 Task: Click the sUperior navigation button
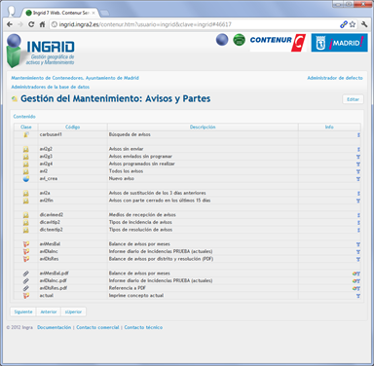[x=73, y=311]
